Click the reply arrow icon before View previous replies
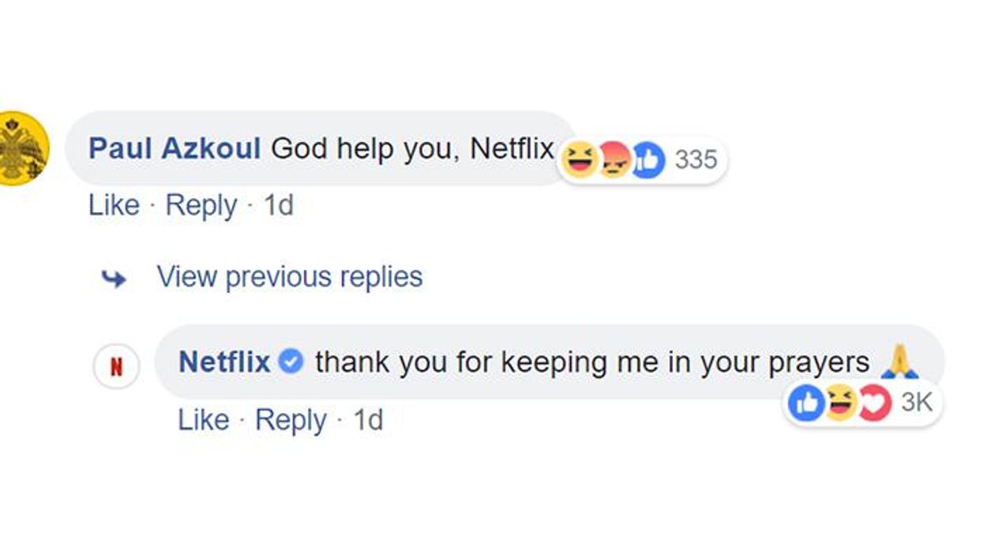The height and width of the screenshot is (552, 983). click(x=115, y=277)
